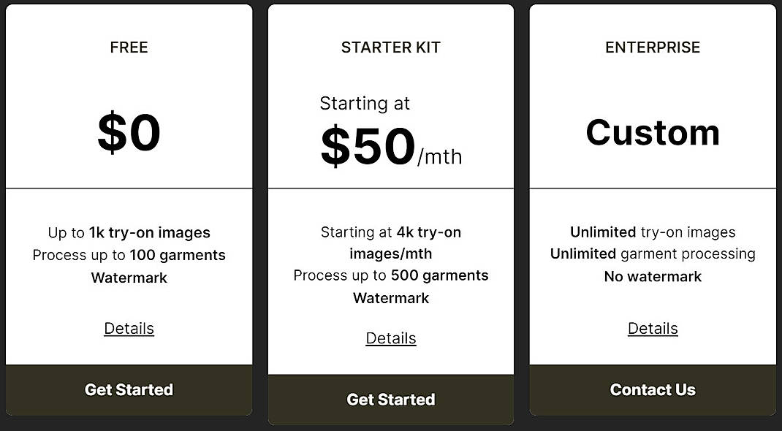Open Details for the Starter Kit plan
This screenshot has width=782, height=431.
pos(390,338)
